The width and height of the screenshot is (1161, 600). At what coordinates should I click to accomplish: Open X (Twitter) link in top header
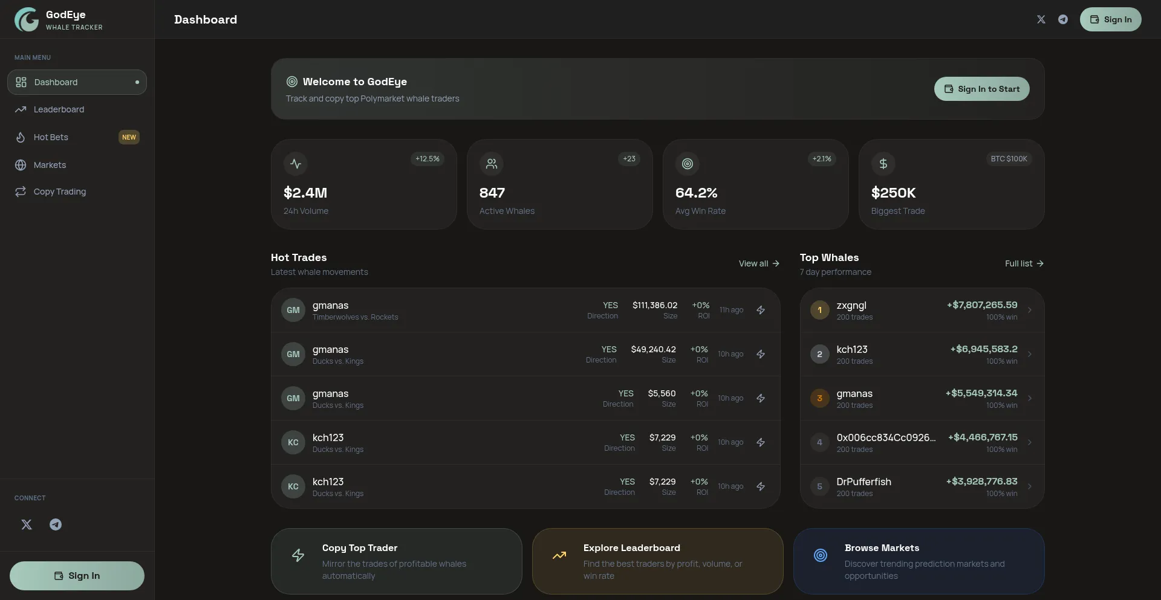pos(1041,19)
